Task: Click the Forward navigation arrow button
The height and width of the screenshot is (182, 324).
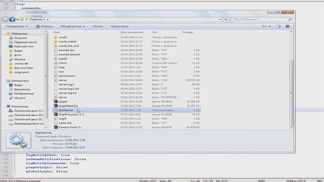Action: click(12, 19)
